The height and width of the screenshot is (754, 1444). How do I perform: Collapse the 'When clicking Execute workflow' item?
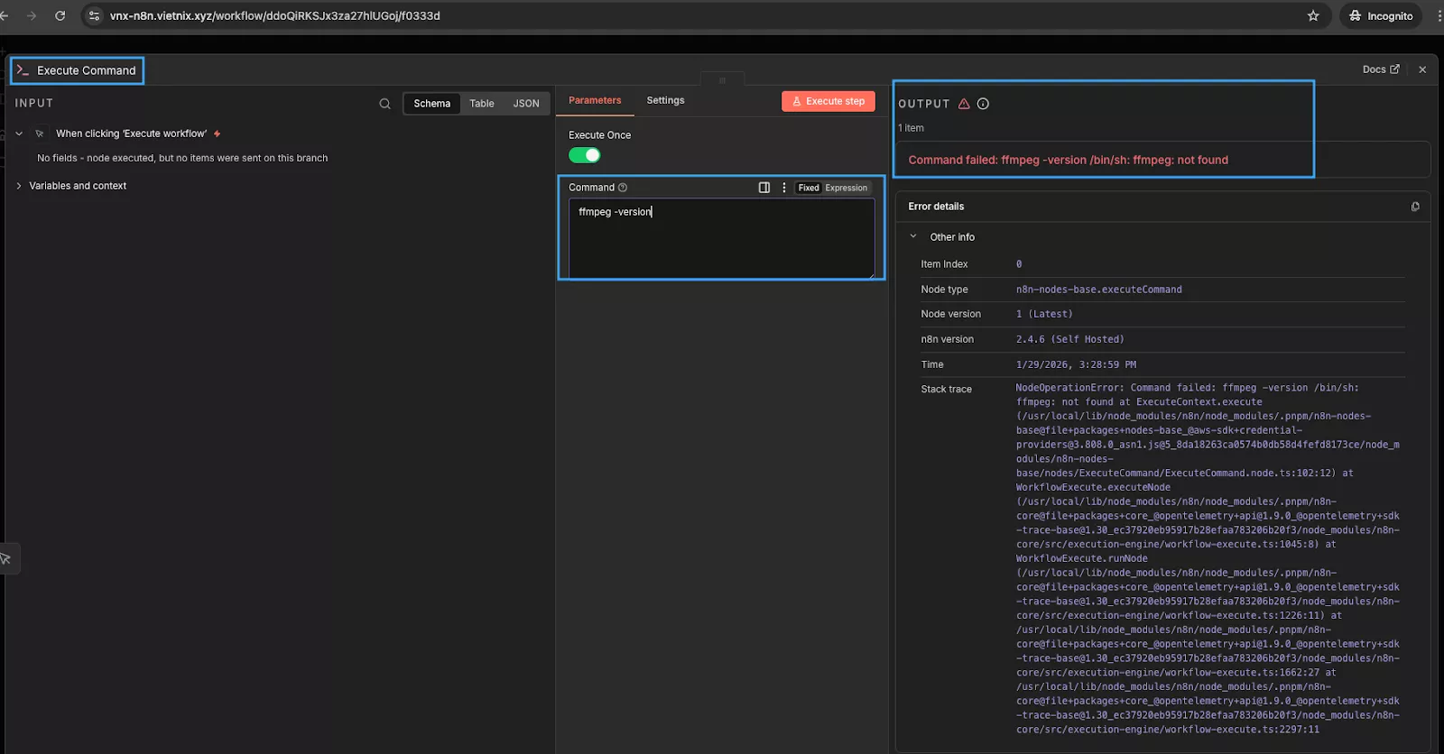[19, 133]
